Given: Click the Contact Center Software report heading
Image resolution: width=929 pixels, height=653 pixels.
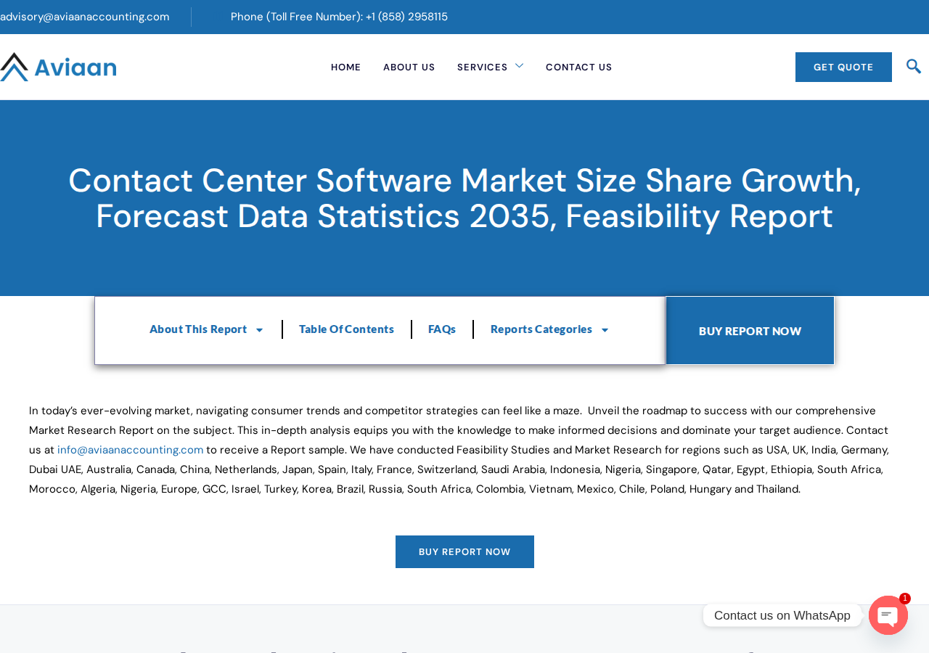Looking at the screenshot, I should [x=464, y=198].
